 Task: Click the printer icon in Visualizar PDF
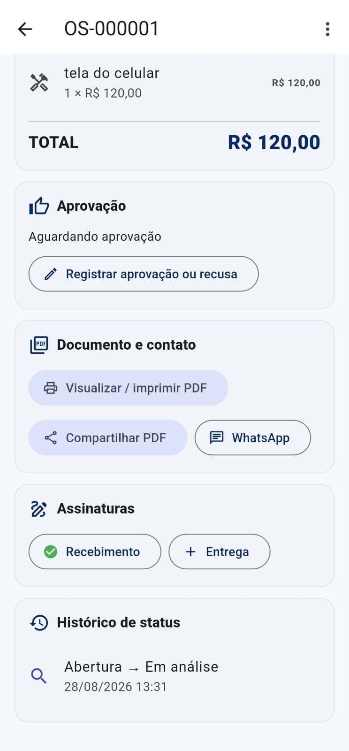coord(51,388)
